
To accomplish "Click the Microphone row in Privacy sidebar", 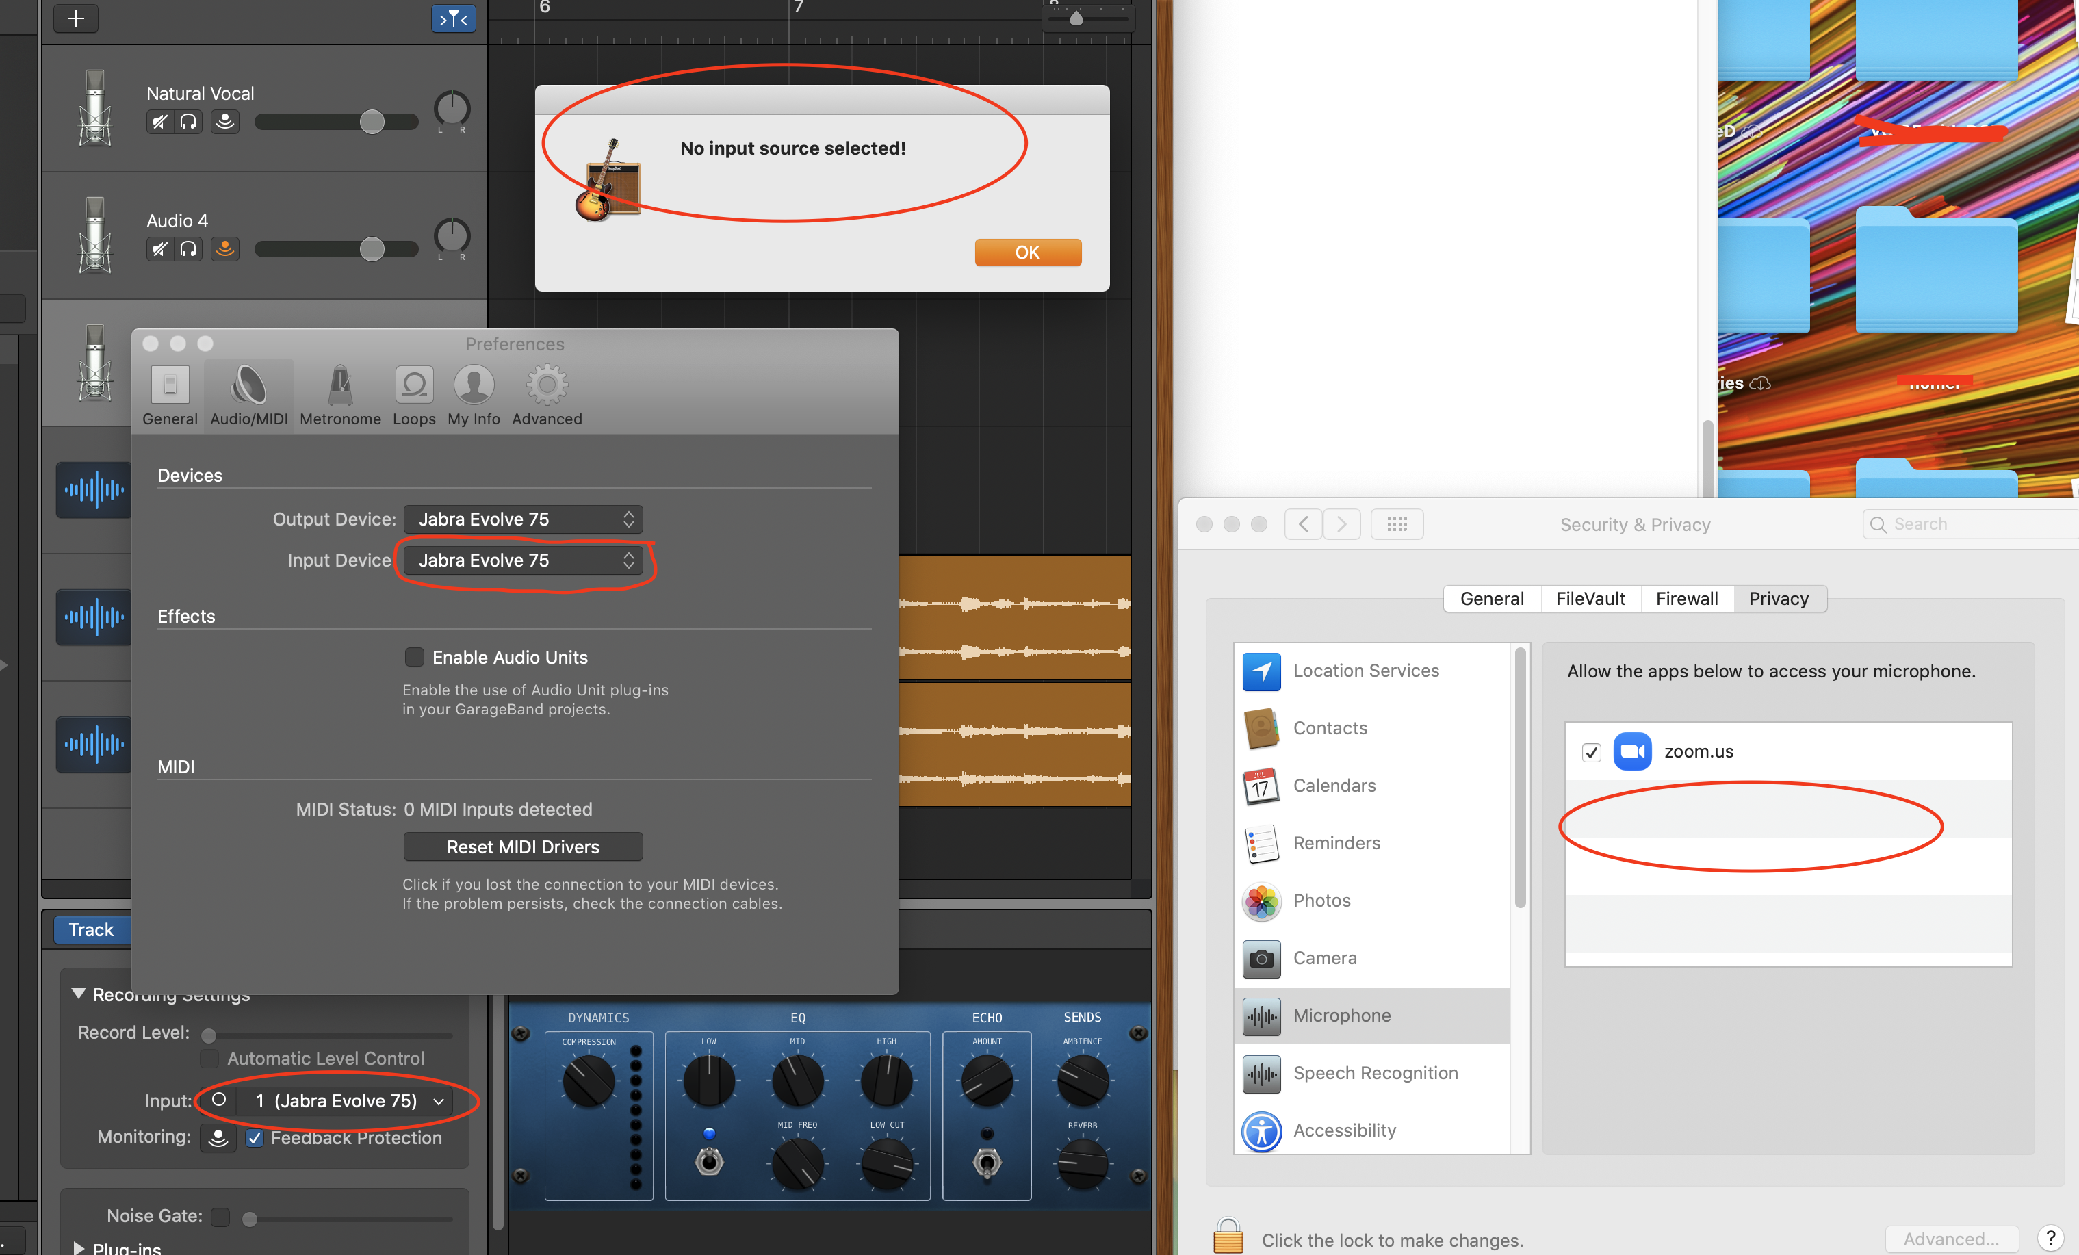I will (x=1343, y=1016).
